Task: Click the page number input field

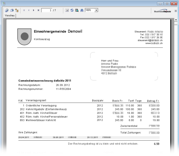Action: (x=47, y=10)
